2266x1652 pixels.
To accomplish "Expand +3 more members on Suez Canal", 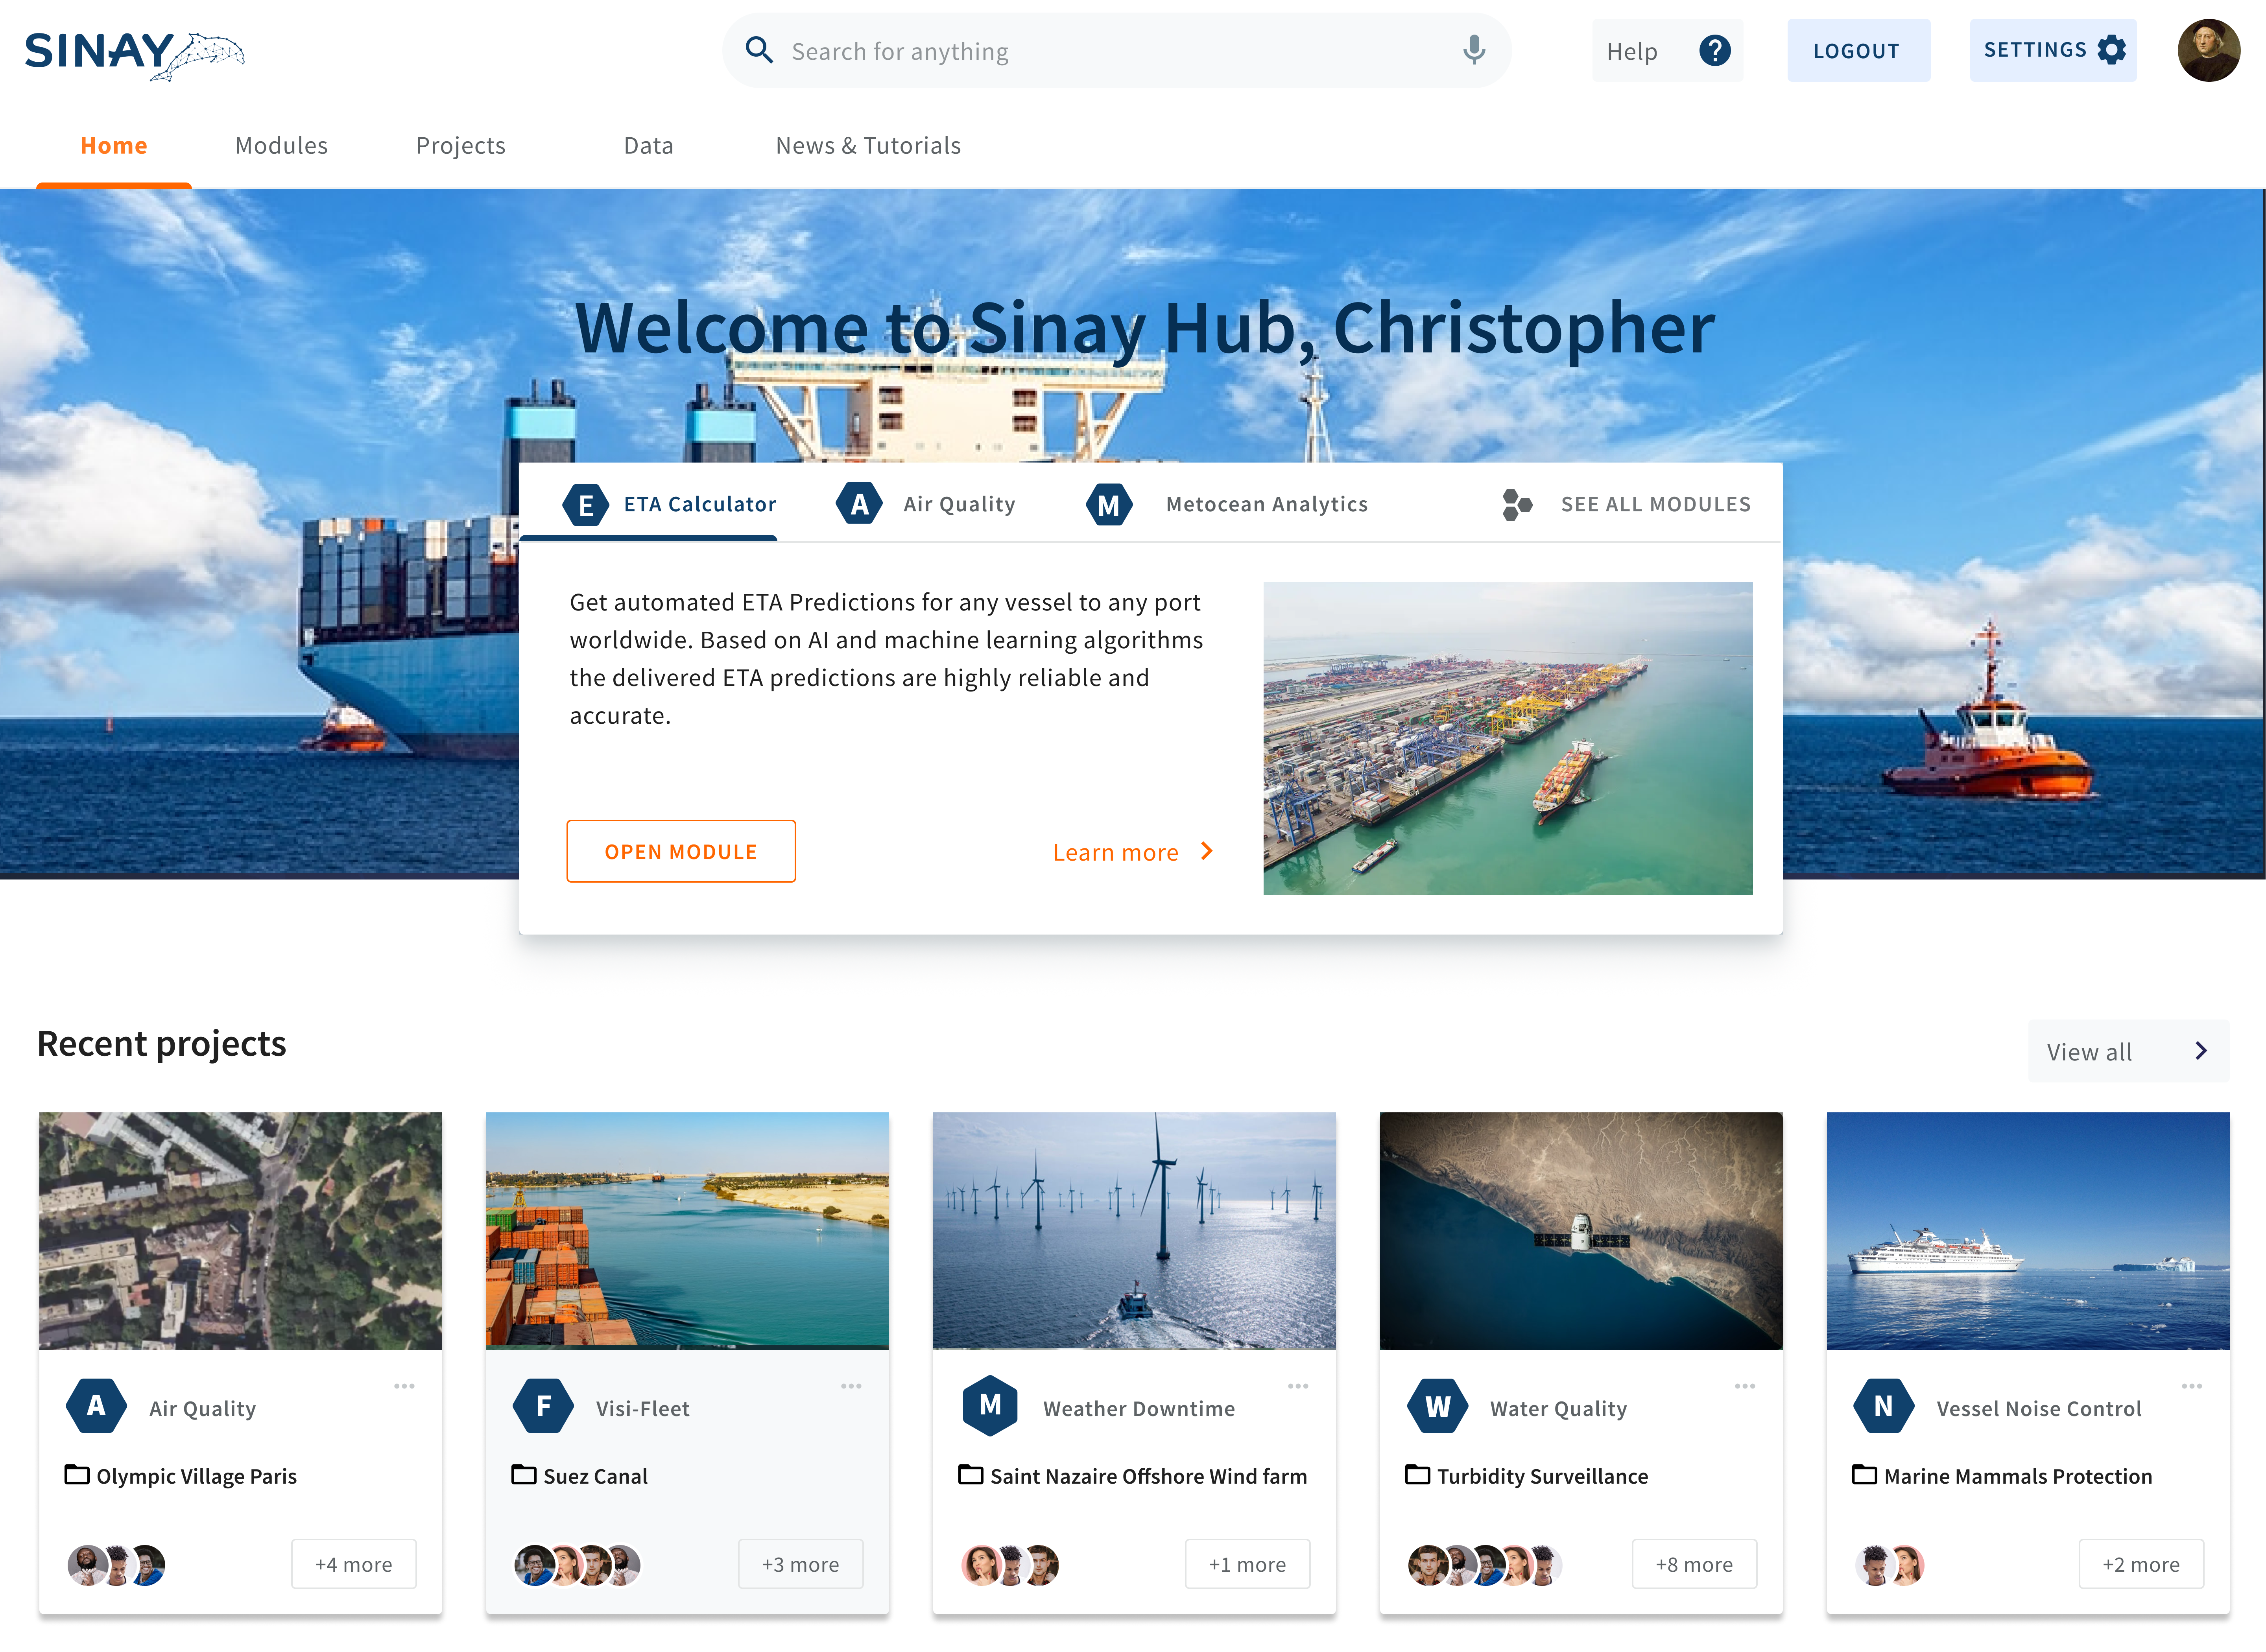I will point(801,1564).
